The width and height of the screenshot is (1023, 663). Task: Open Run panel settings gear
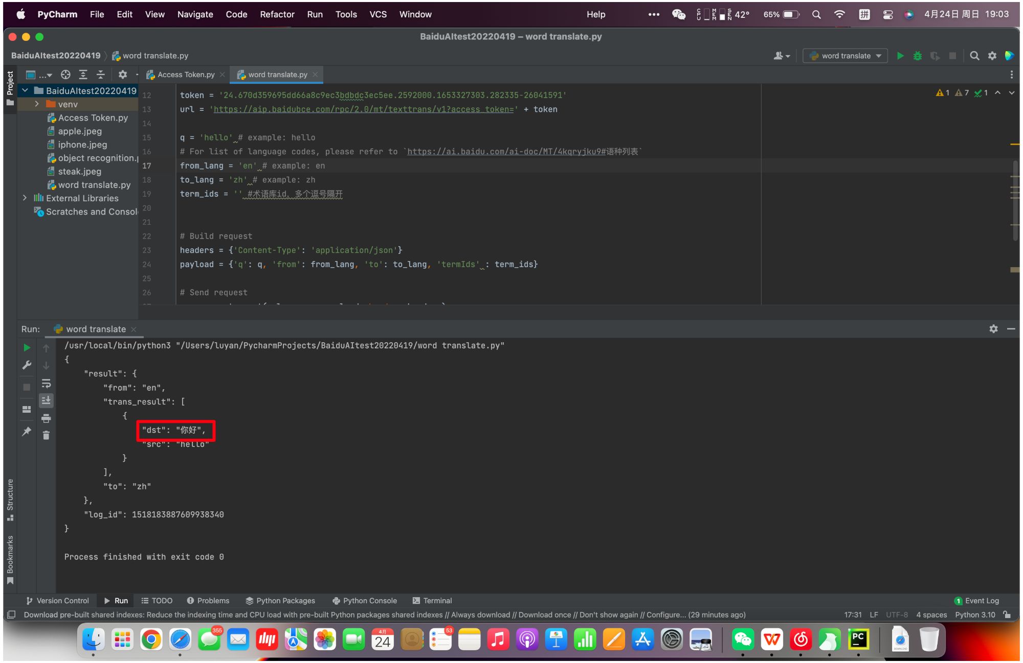[x=993, y=329]
